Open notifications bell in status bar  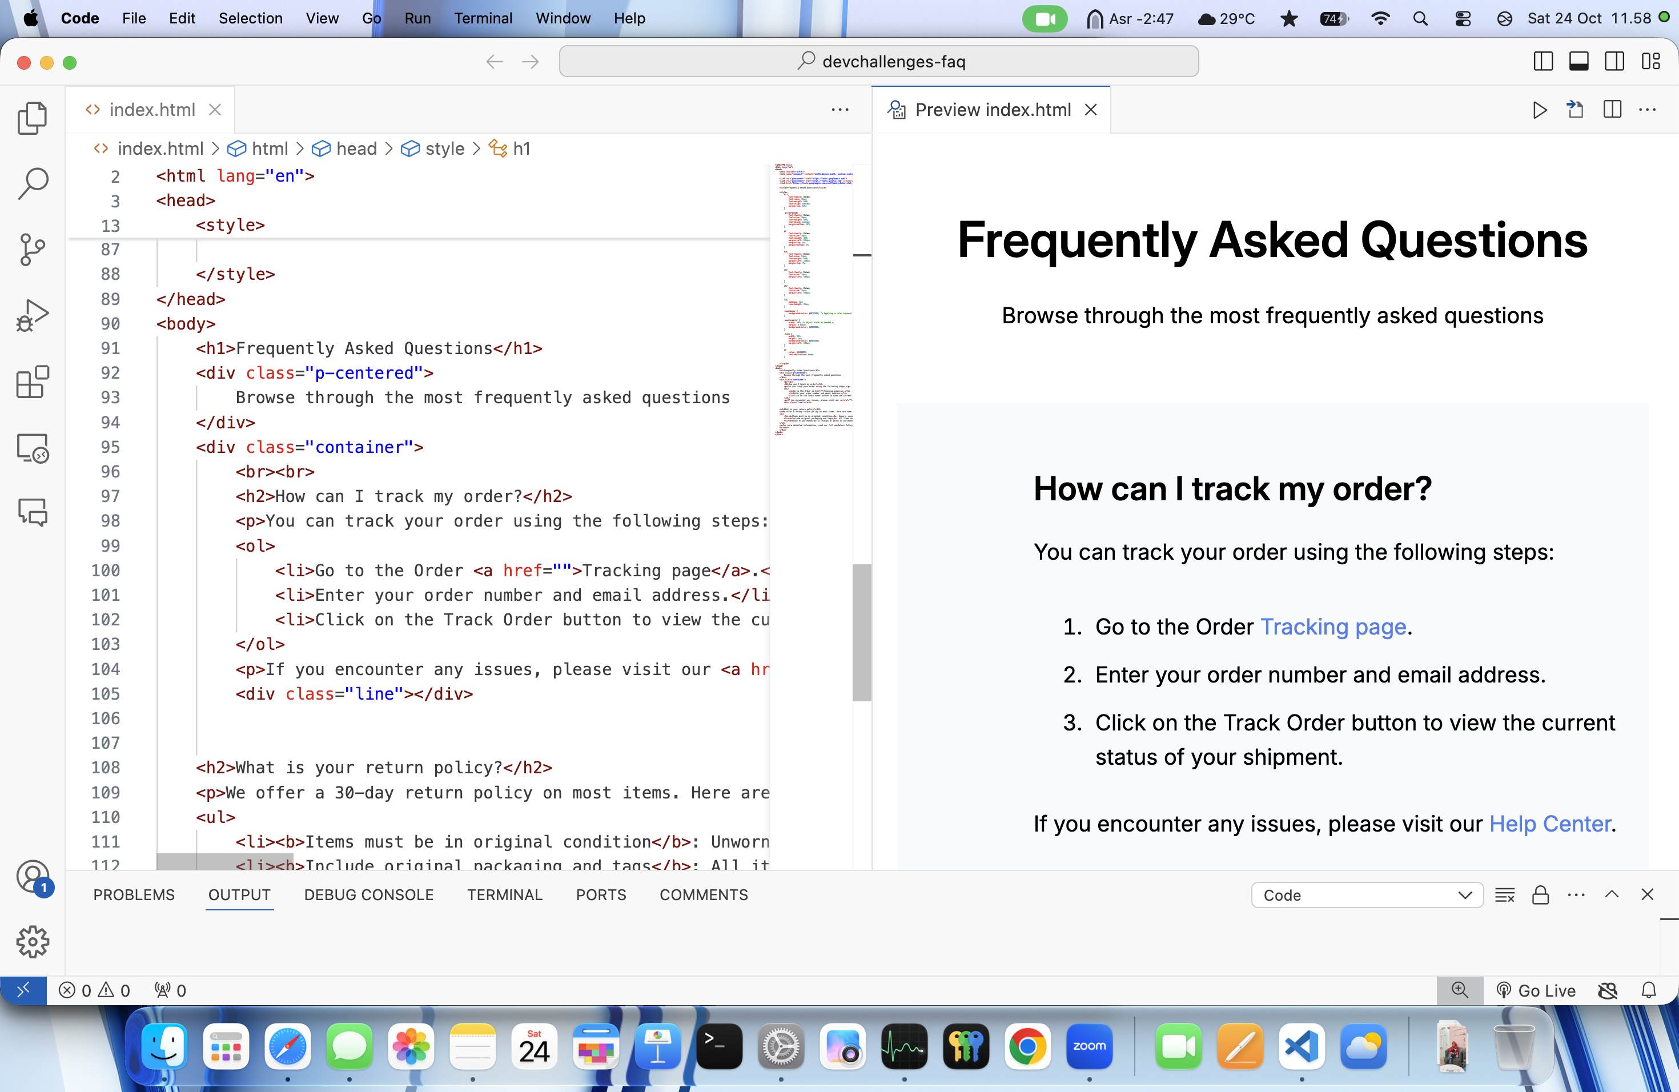(1649, 990)
